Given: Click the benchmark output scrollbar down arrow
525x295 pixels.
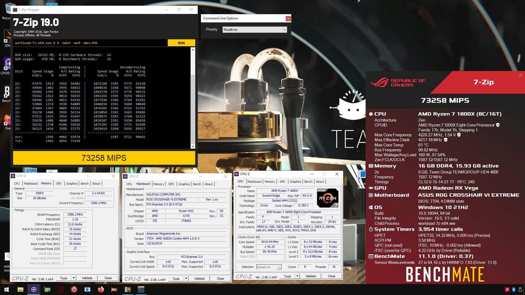Looking at the screenshot, I should [x=193, y=146].
